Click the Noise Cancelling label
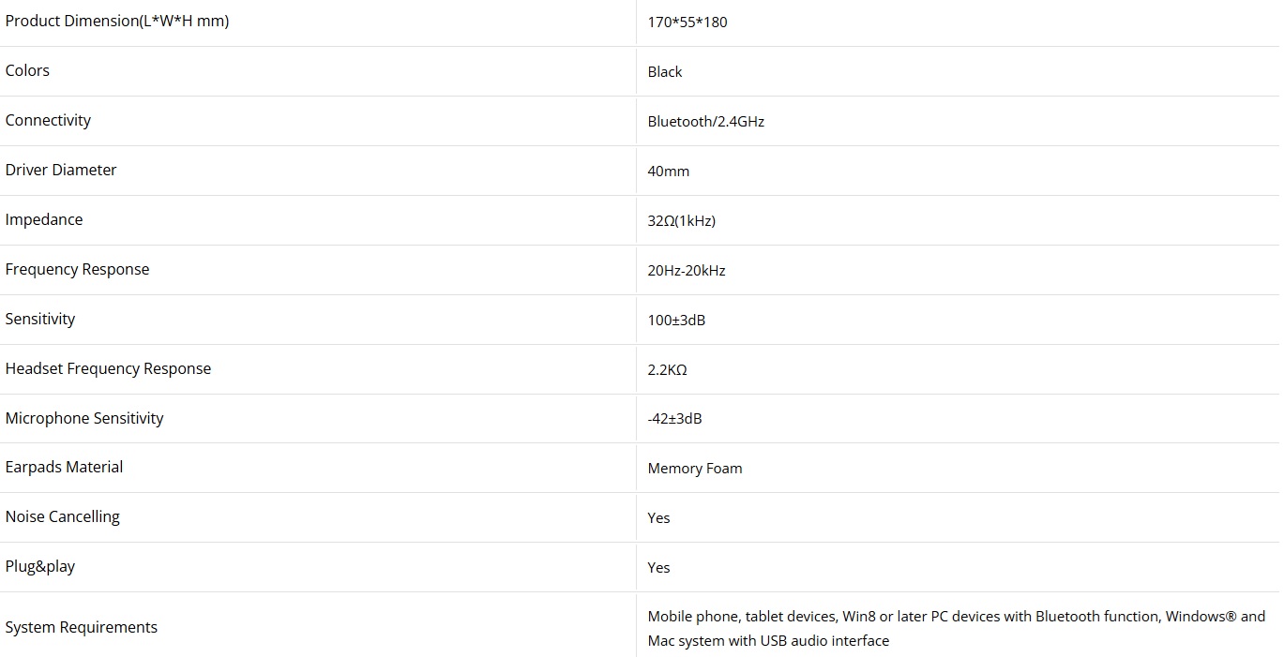 point(63,516)
